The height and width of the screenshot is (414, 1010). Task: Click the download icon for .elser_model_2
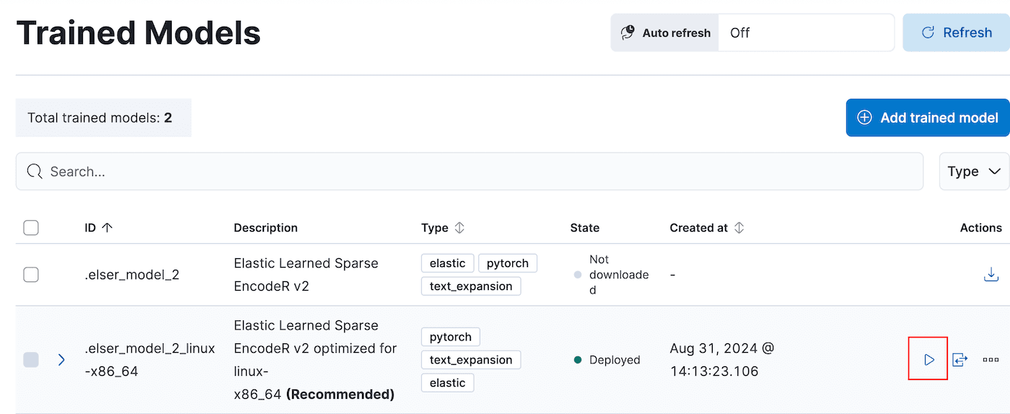tap(991, 275)
